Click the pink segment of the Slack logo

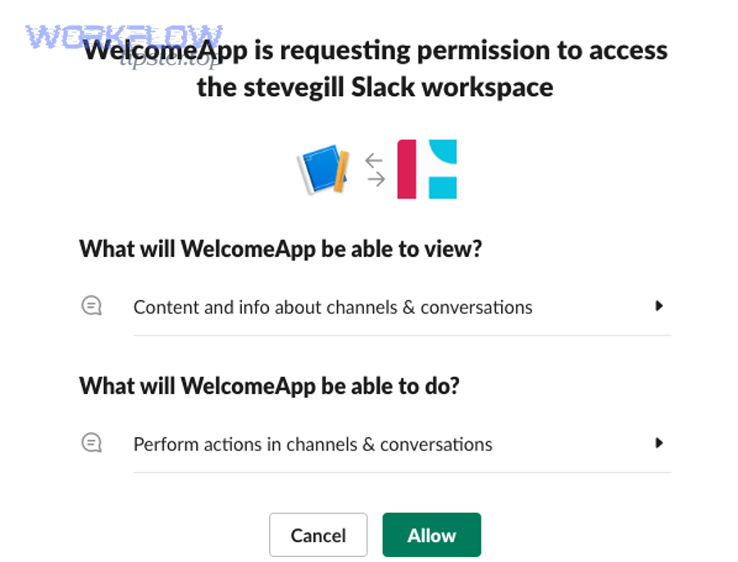click(405, 169)
